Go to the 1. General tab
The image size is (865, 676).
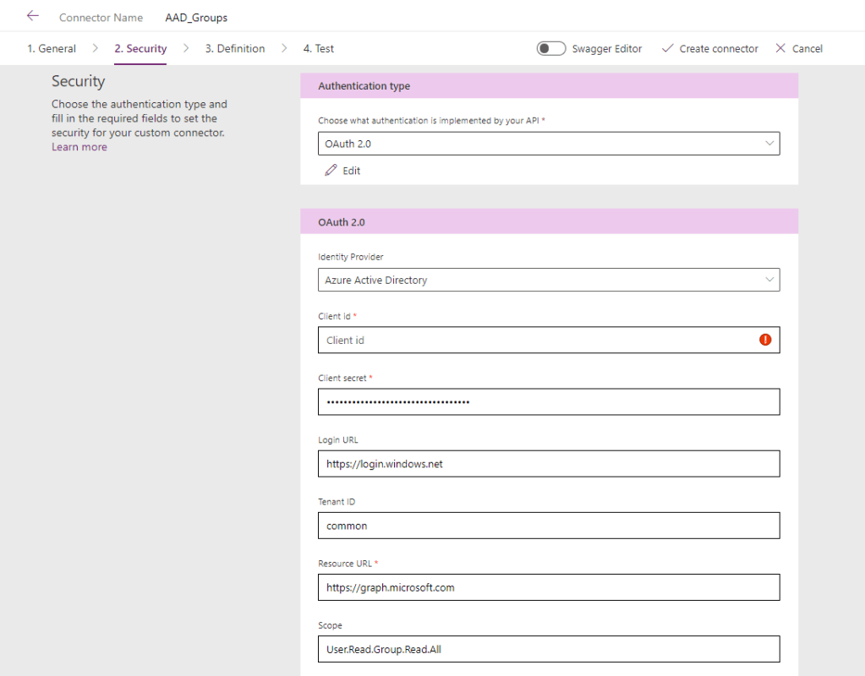coord(52,48)
